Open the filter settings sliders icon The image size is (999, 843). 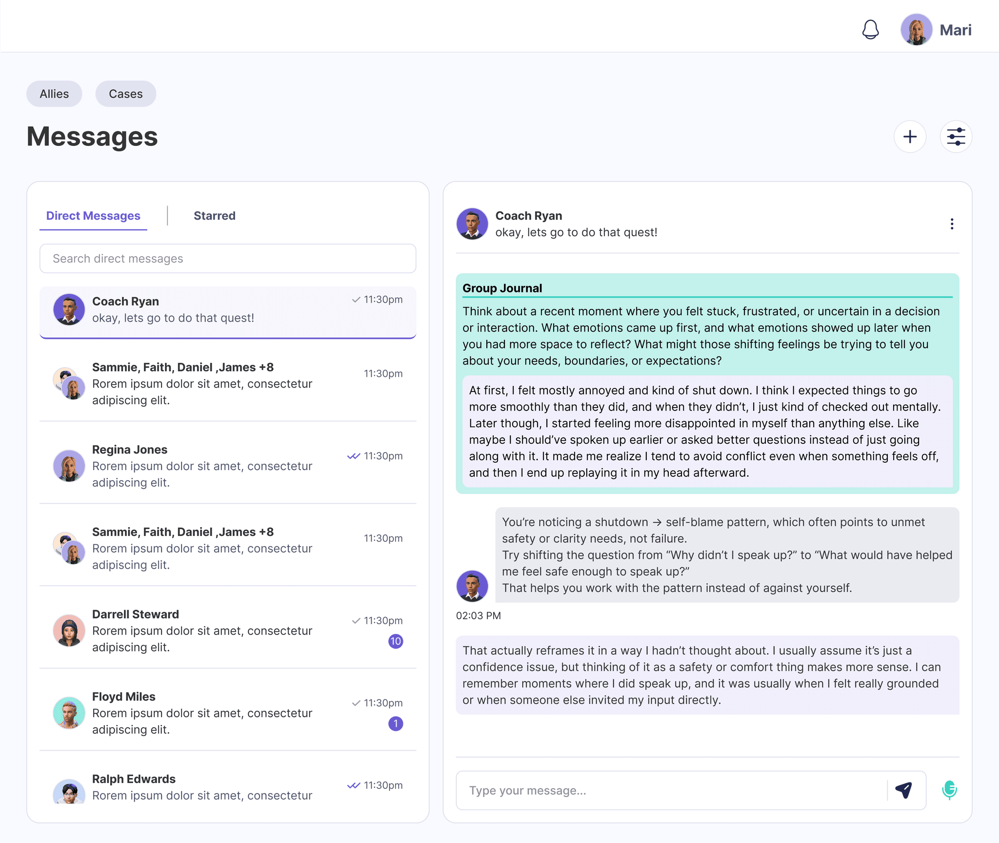tap(956, 137)
